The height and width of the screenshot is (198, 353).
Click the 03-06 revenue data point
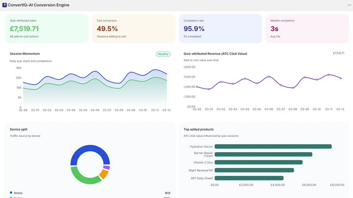(269, 77)
